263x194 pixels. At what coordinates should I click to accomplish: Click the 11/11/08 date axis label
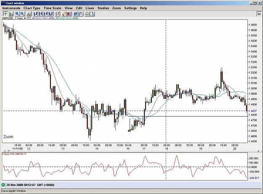(18, 149)
